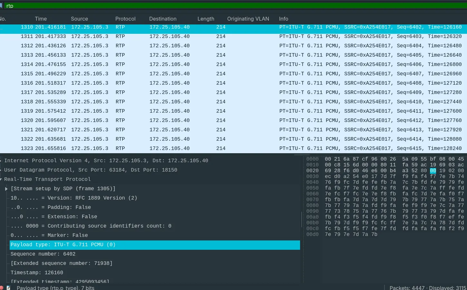Select the Marker: False field
The image size is (467, 290).
point(49,235)
